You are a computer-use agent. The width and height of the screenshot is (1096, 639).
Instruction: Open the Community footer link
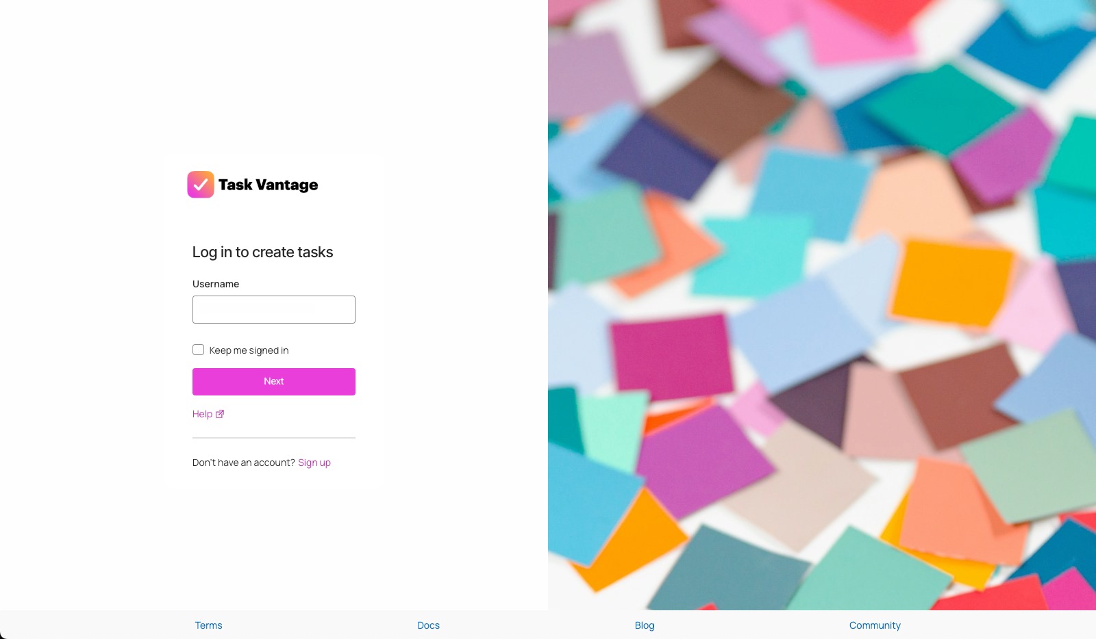pyautogui.click(x=875, y=625)
